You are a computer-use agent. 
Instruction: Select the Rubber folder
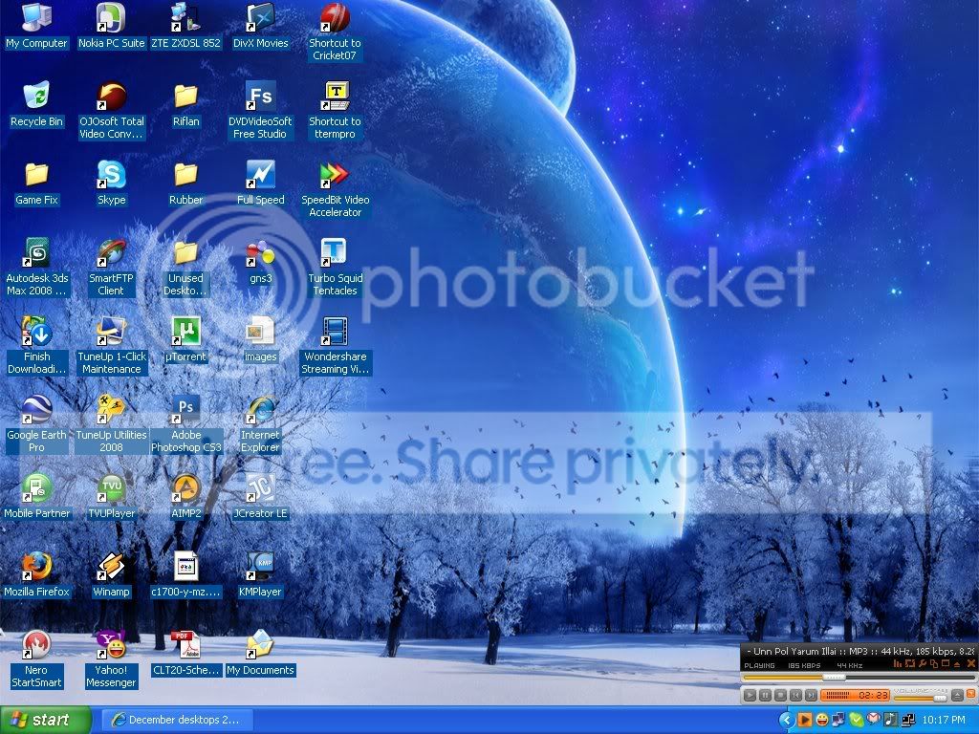[186, 183]
